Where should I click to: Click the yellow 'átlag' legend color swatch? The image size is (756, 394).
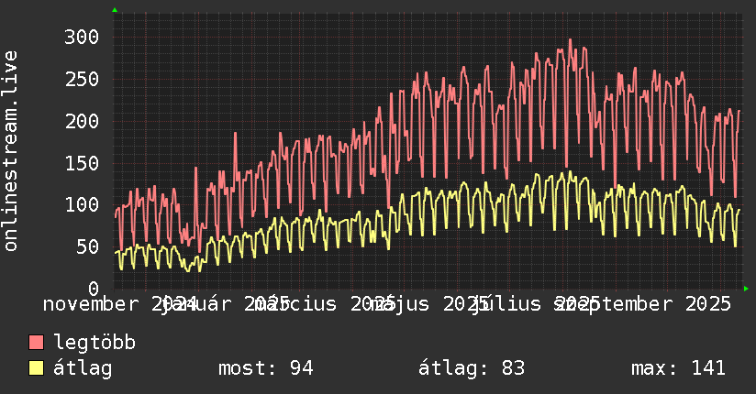tap(36, 368)
